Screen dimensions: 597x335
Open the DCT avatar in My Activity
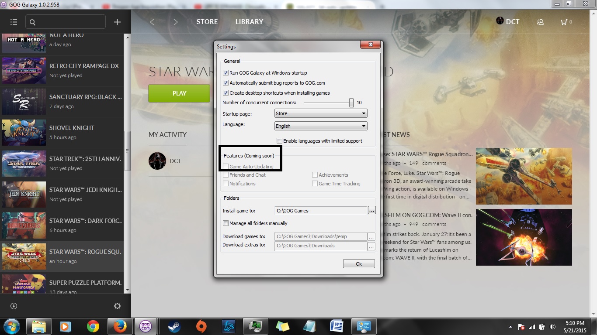click(157, 161)
